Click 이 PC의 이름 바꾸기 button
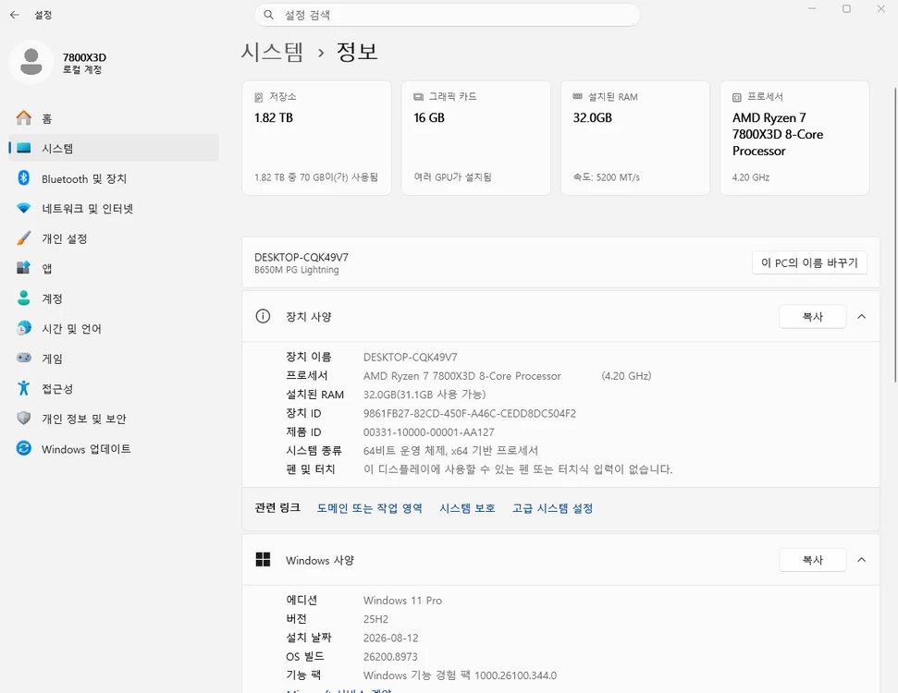Viewport: 898px width, 693px height. [809, 262]
